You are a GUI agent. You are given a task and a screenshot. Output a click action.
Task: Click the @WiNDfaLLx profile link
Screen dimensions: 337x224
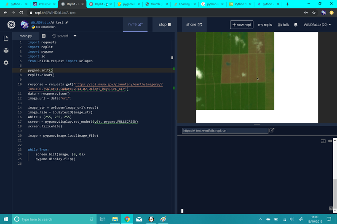click(40, 22)
